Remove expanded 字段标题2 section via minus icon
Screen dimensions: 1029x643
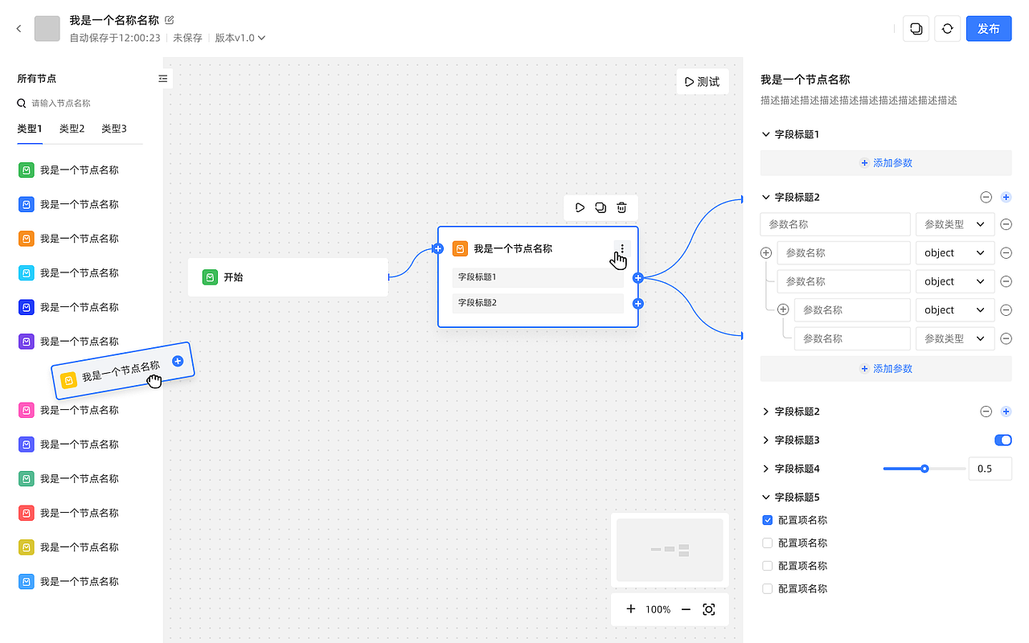(986, 197)
